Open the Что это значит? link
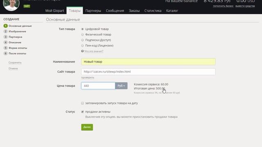Screen dimensions: 262x147 point(94,51)
